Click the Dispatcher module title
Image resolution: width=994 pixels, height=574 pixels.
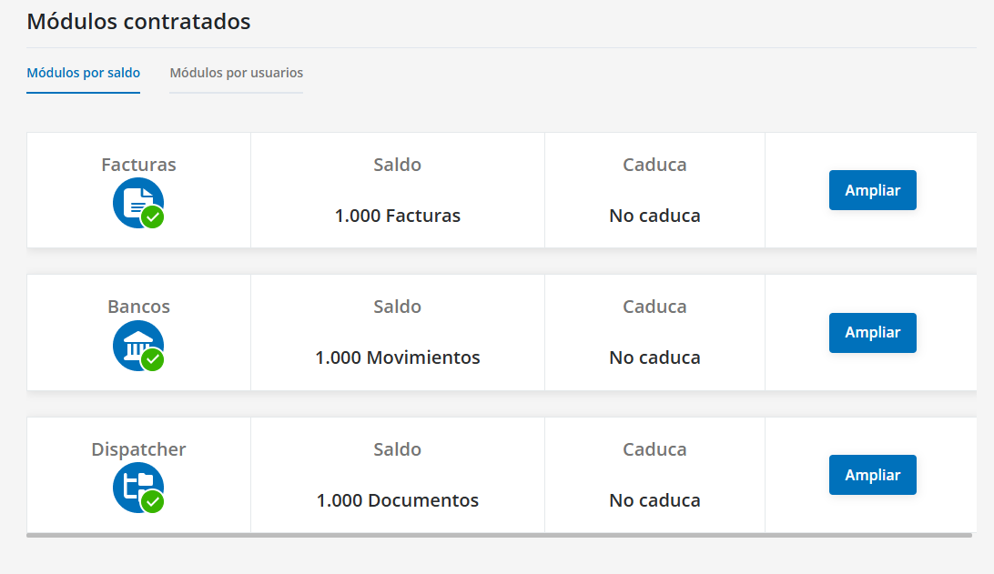coord(139,449)
